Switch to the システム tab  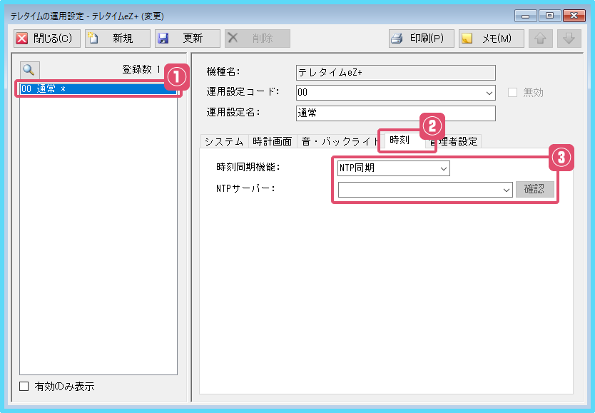(x=224, y=141)
